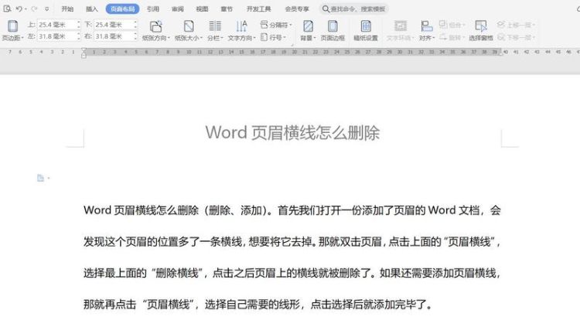Open the 引用 tab
580x327 pixels.
[153, 9]
